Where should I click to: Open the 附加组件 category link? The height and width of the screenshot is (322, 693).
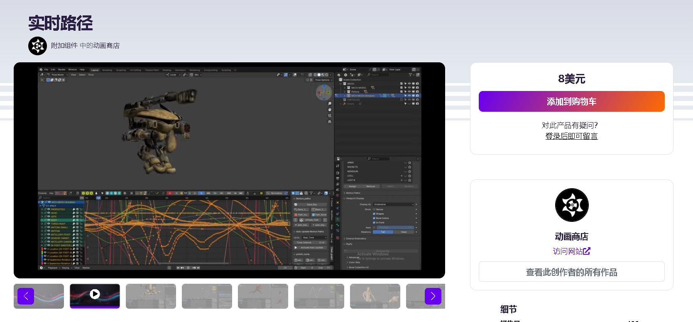[x=64, y=46]
